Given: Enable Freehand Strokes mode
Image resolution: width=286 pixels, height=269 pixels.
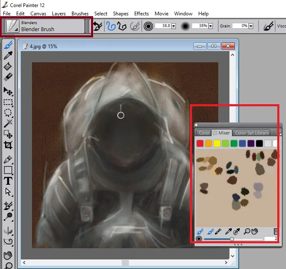Looking at the screenshot, I should click(x=111, y=26).
